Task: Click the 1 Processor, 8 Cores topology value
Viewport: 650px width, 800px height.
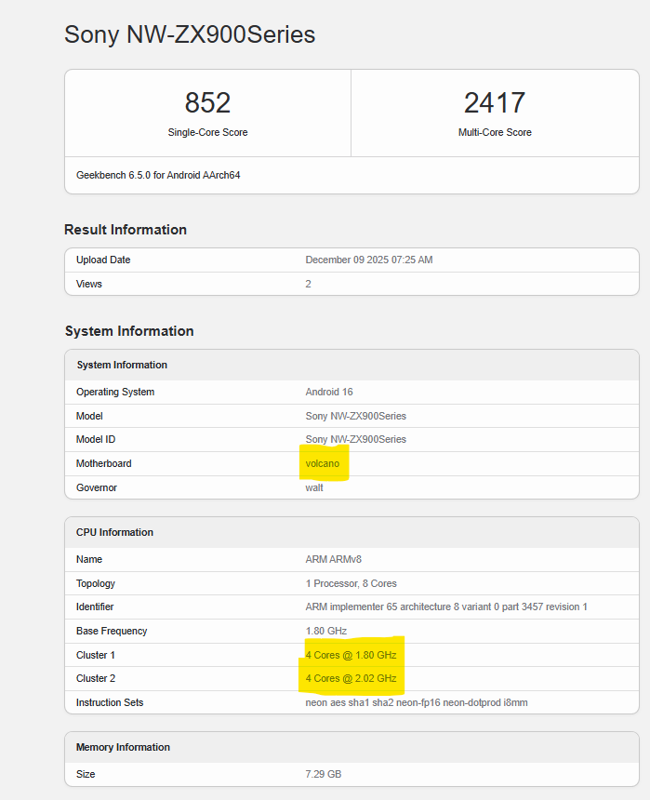Action: point(351,583)
